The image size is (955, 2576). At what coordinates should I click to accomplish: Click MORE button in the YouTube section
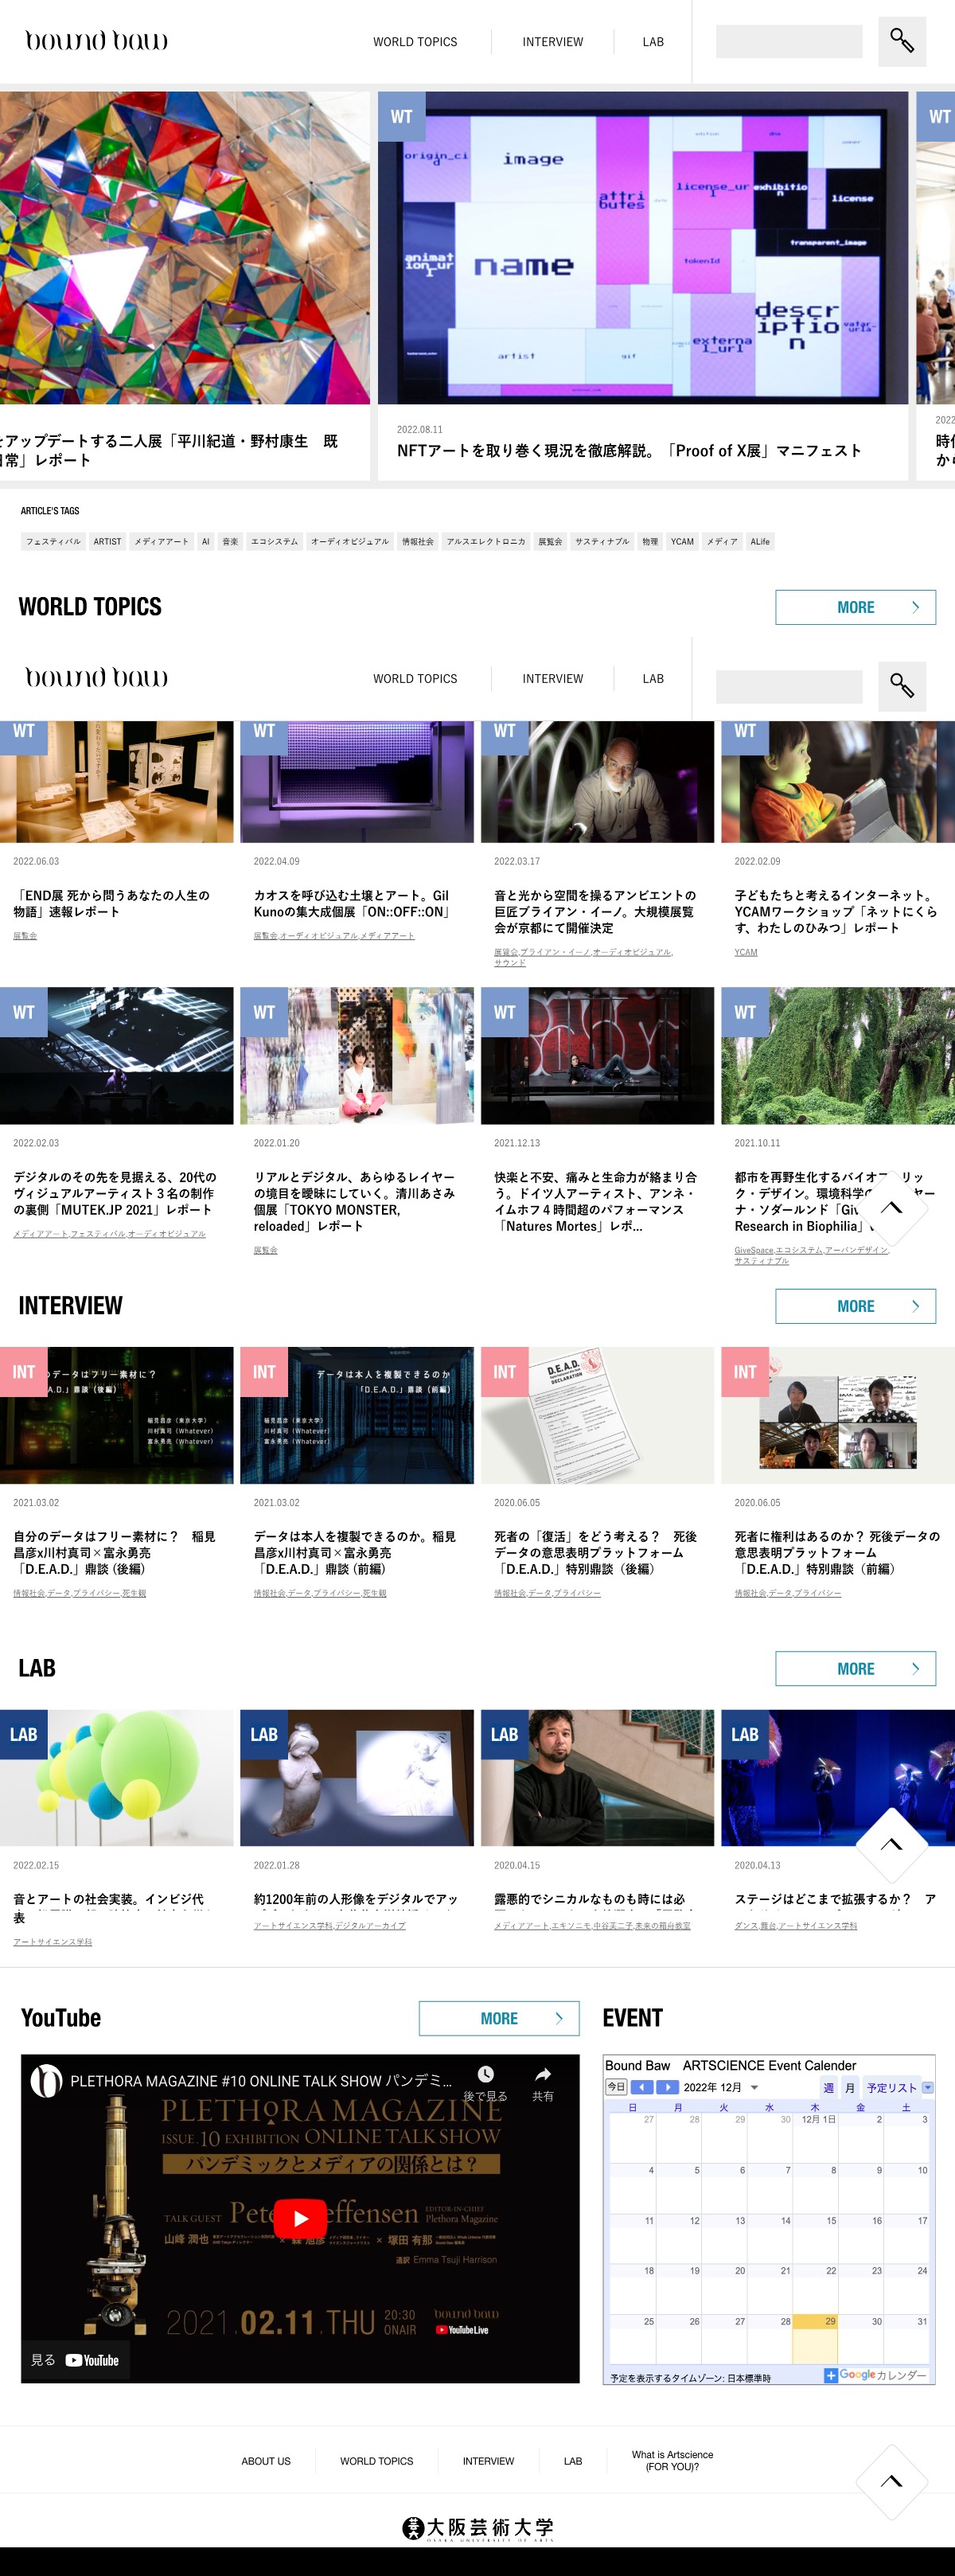498,2018
